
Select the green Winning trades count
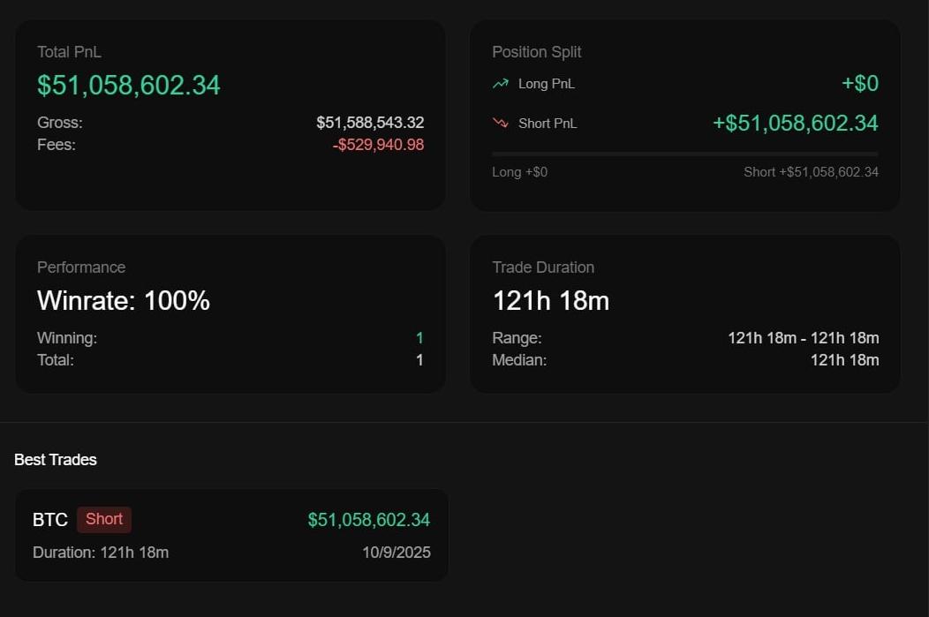pos(419,338)
